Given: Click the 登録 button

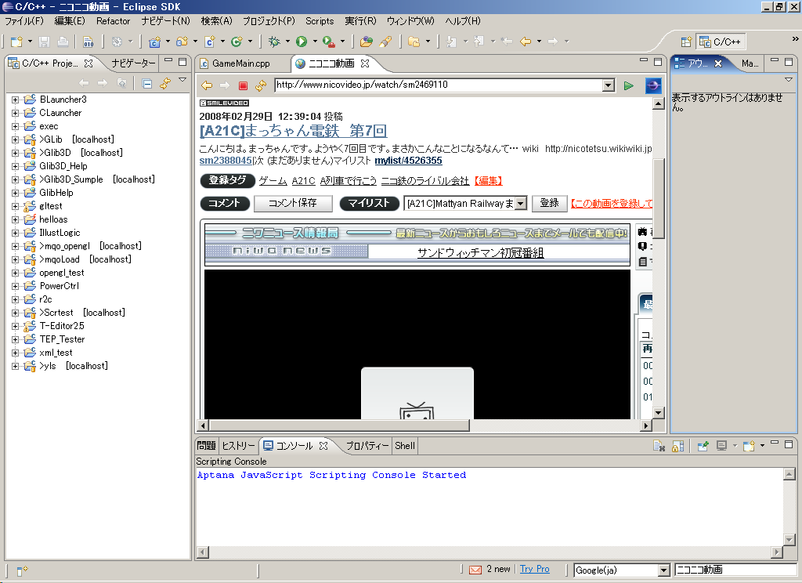Looking at the screenshot, I should 549,203.
